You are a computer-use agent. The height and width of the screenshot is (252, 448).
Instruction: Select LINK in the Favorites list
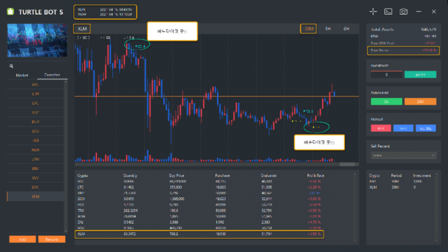click(36, 159)
